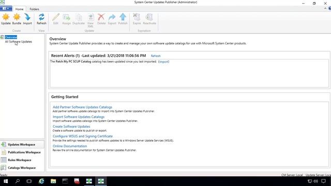Image resolution: width=331 pixels, height=186 pixels.
Task: Collapse the ribbon with the chevron
Action: [x=325, y=8]
